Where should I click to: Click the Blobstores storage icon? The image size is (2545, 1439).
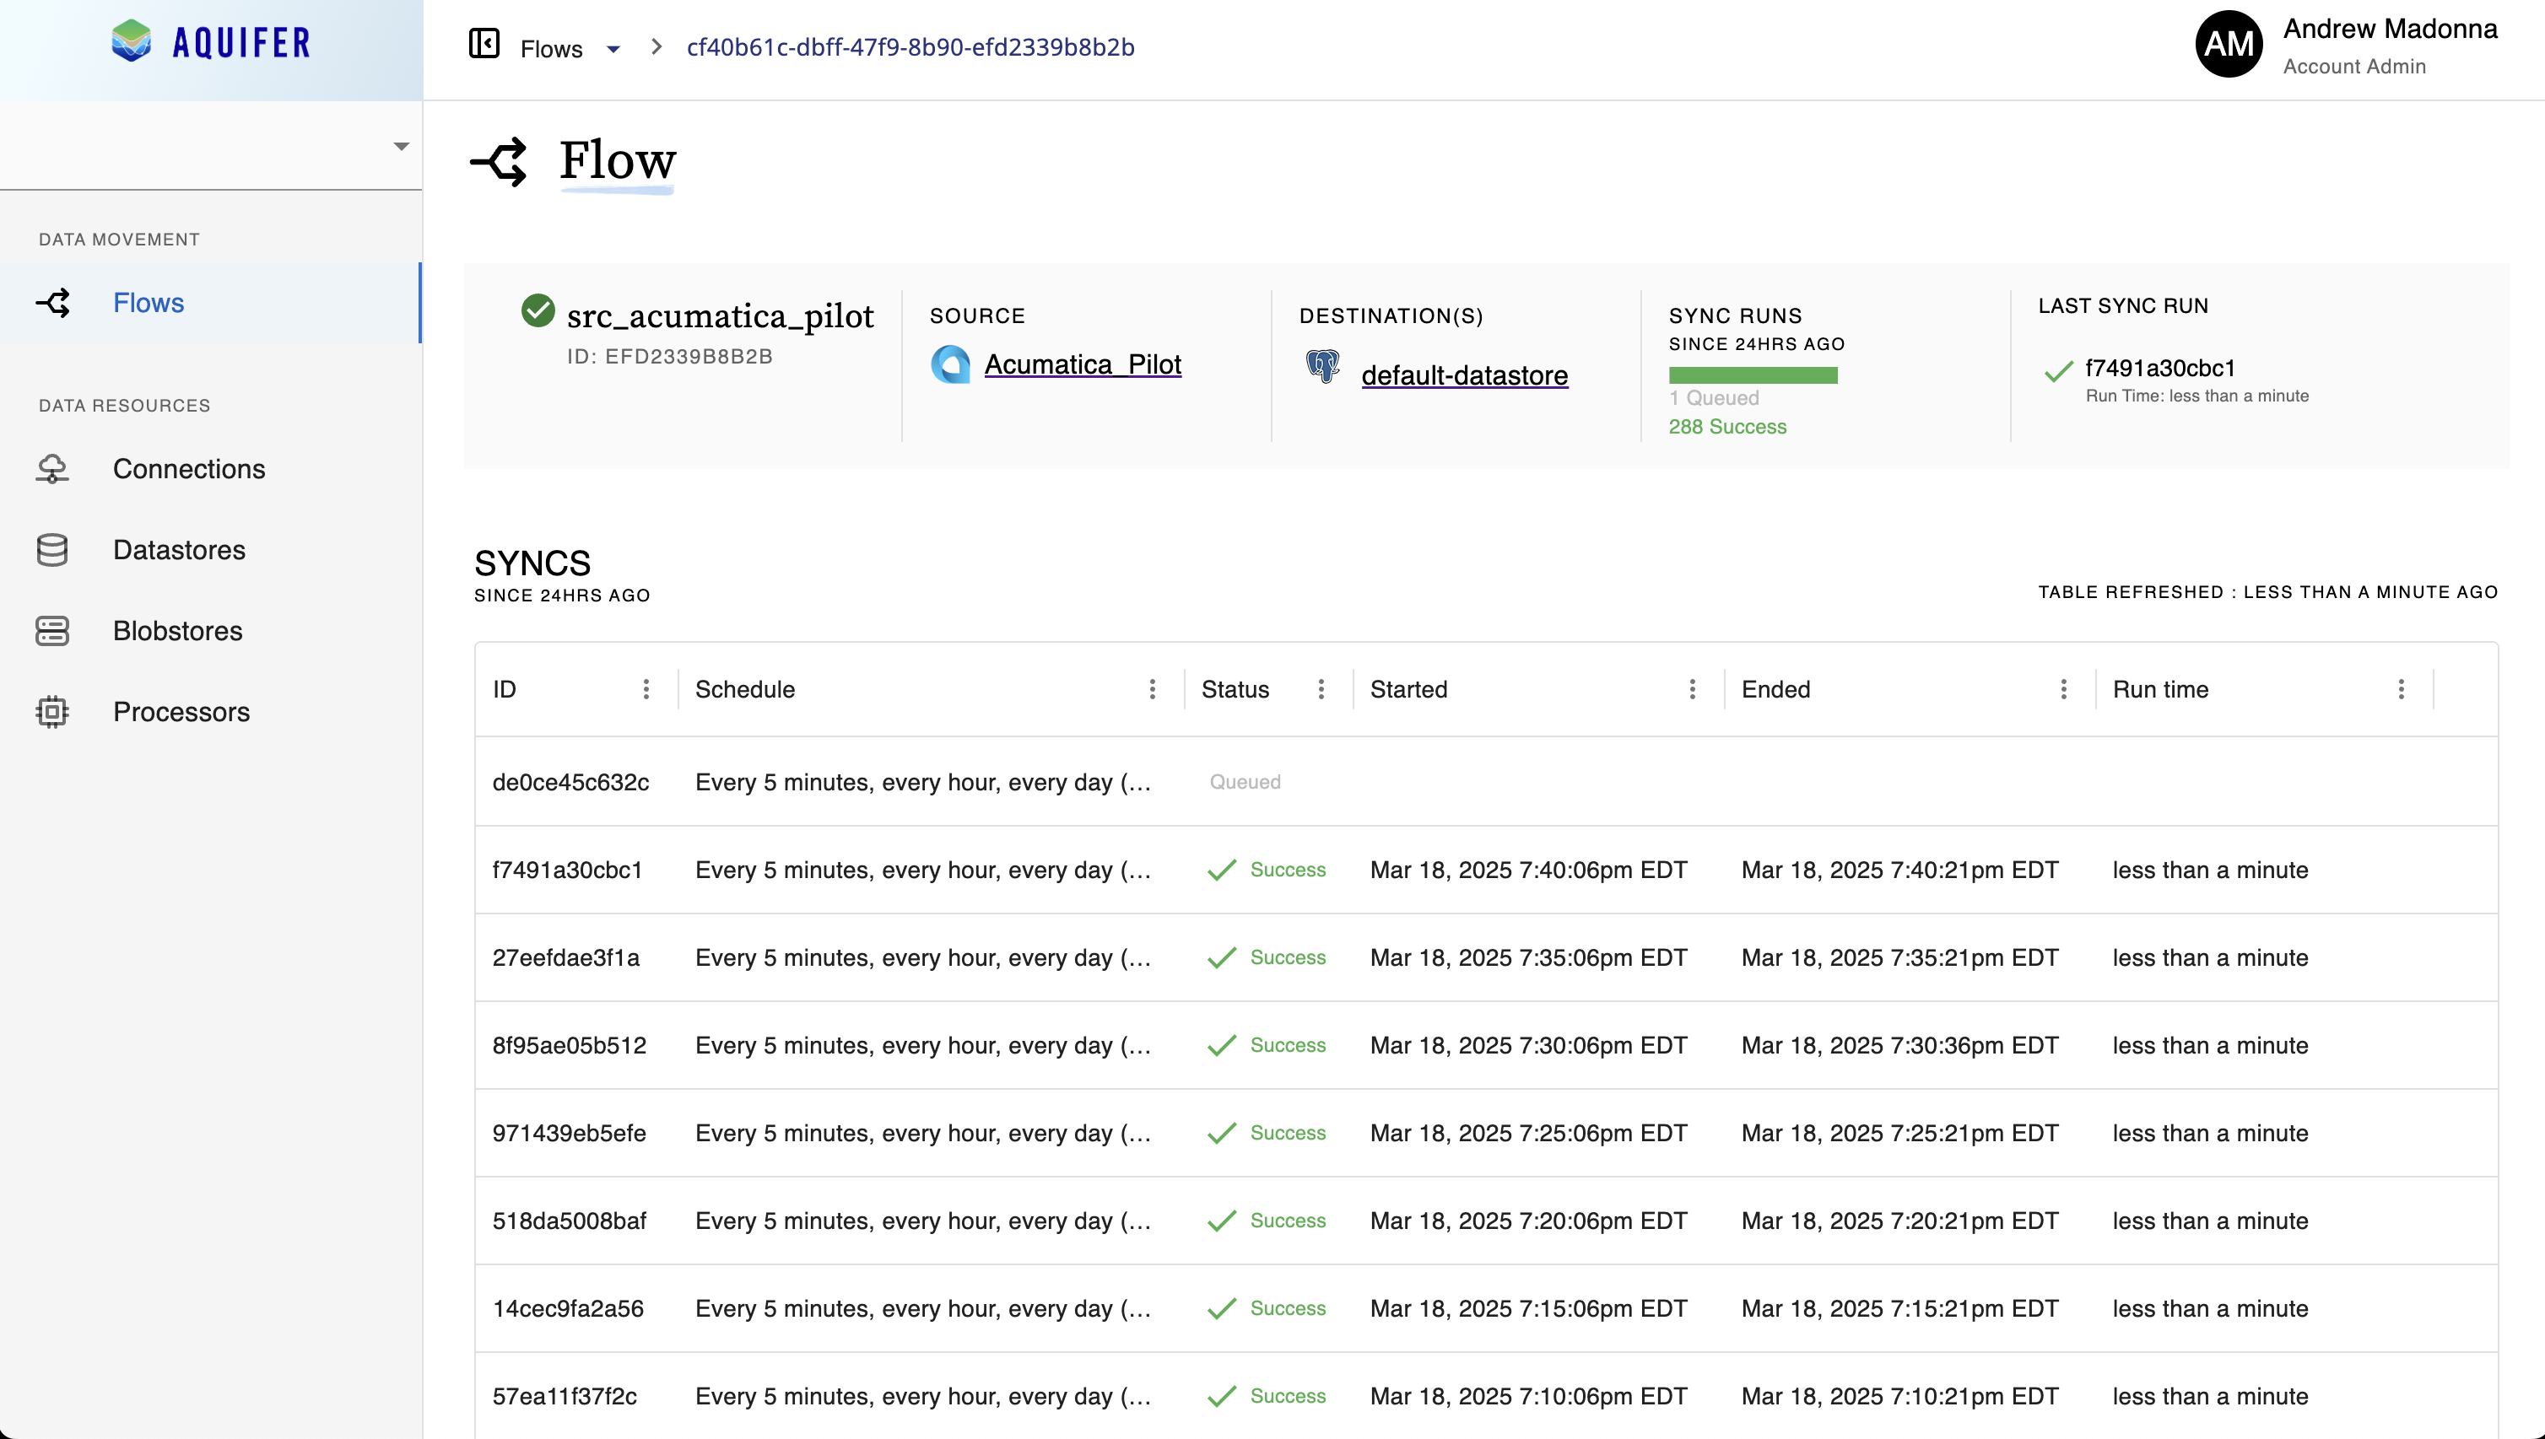(x=52, y=631)
